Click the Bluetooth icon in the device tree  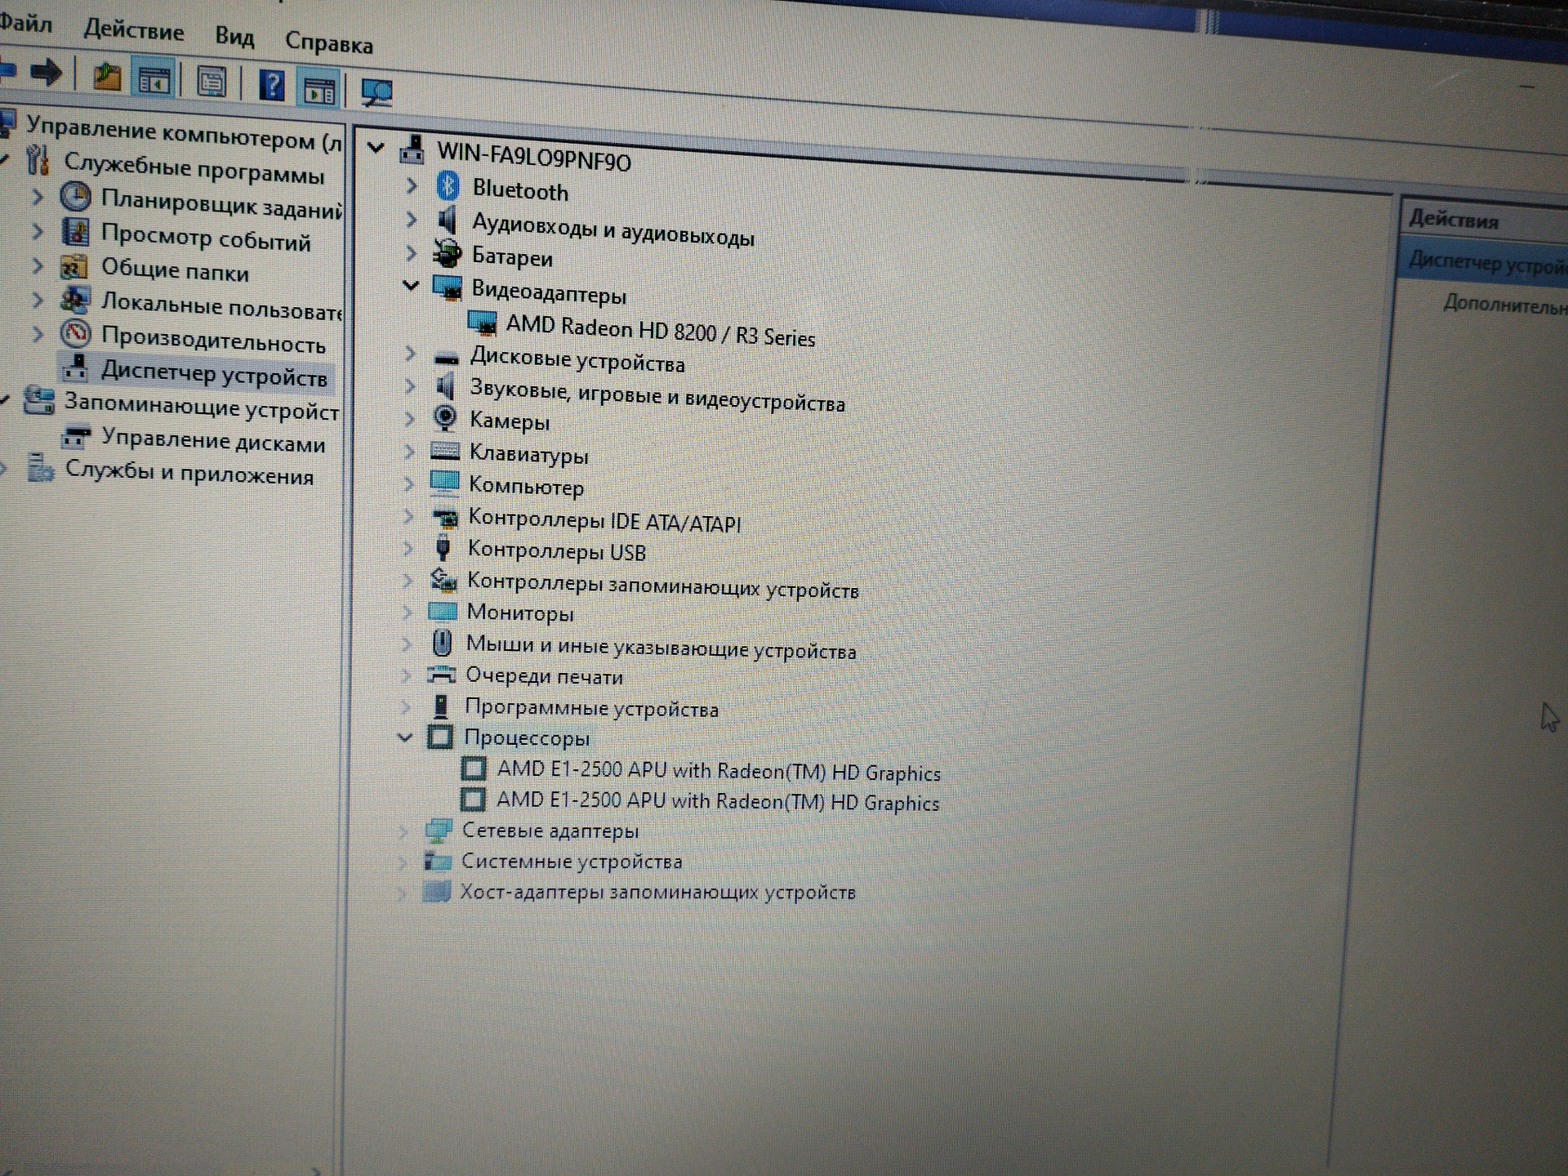click(x=448, y=186)
